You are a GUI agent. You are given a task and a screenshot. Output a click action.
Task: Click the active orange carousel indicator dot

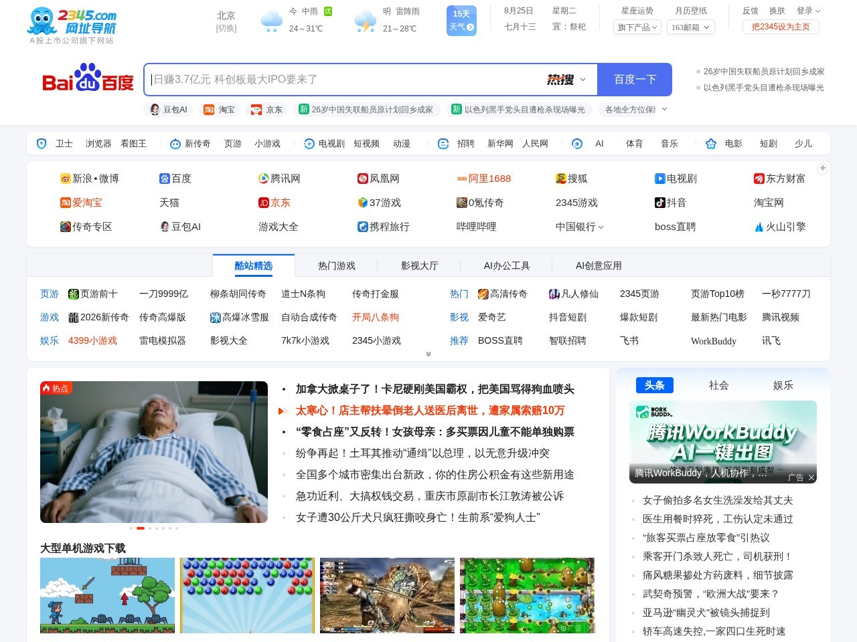tap(141, 528)
